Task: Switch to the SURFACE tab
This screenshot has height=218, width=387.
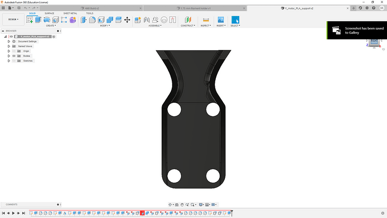Action: 49,14
